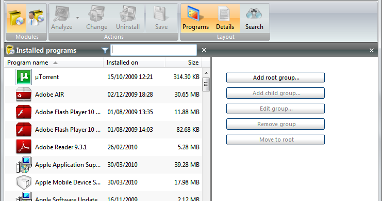Clear the filter with the X button
The image size is (382, 201).
[x=204, y=50]
